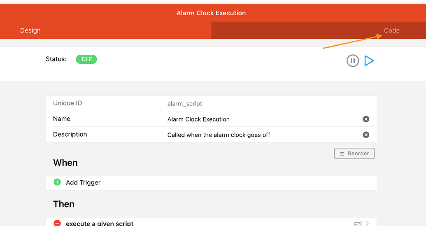Click the reorder icon inside Reorder button

tap(342, 154)
